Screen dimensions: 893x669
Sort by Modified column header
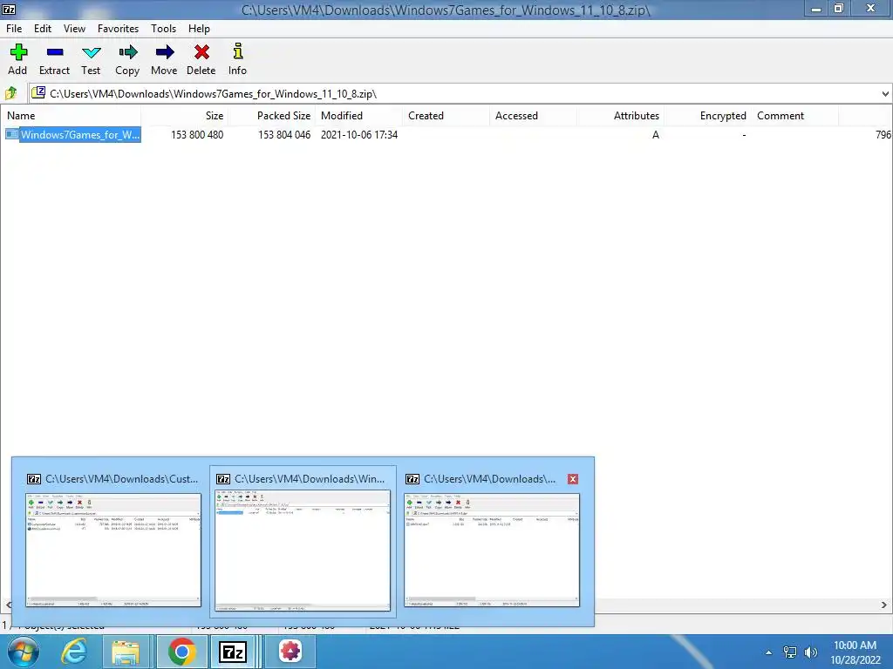pos(358,116)
